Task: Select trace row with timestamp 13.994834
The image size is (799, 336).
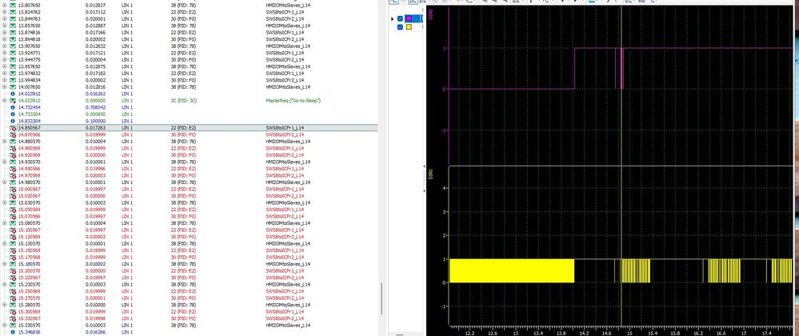Action: click(x=189, y=80)
